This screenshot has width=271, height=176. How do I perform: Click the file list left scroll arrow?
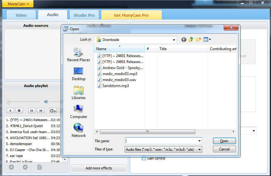point(97,132)
